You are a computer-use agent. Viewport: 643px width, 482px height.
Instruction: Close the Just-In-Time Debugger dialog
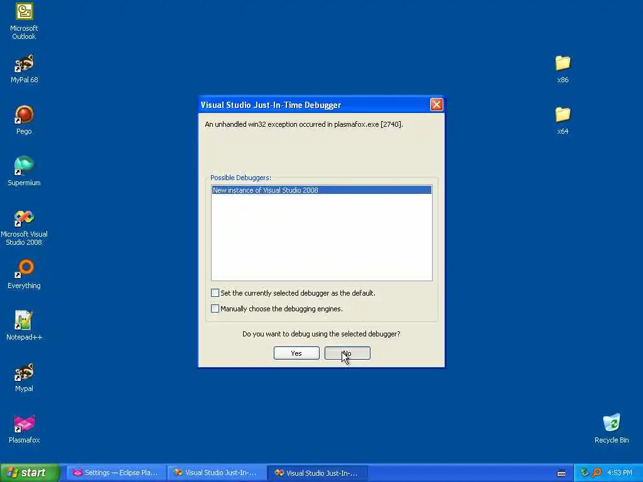(436, 105)
